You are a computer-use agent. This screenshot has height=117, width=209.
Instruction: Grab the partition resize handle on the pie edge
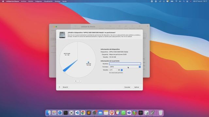click(x=64, y=72)
